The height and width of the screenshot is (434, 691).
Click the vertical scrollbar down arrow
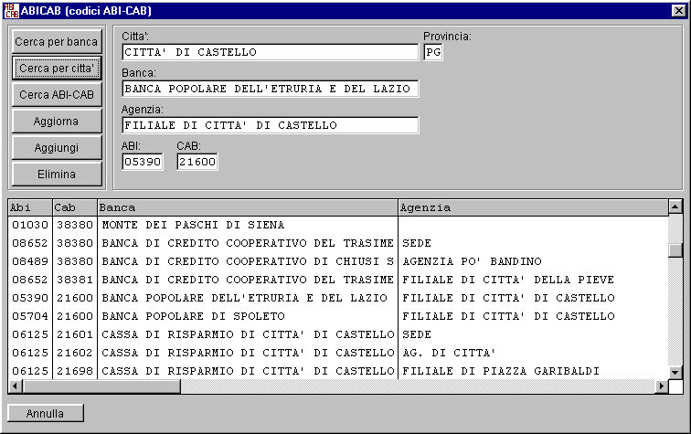tap(675, 372)
